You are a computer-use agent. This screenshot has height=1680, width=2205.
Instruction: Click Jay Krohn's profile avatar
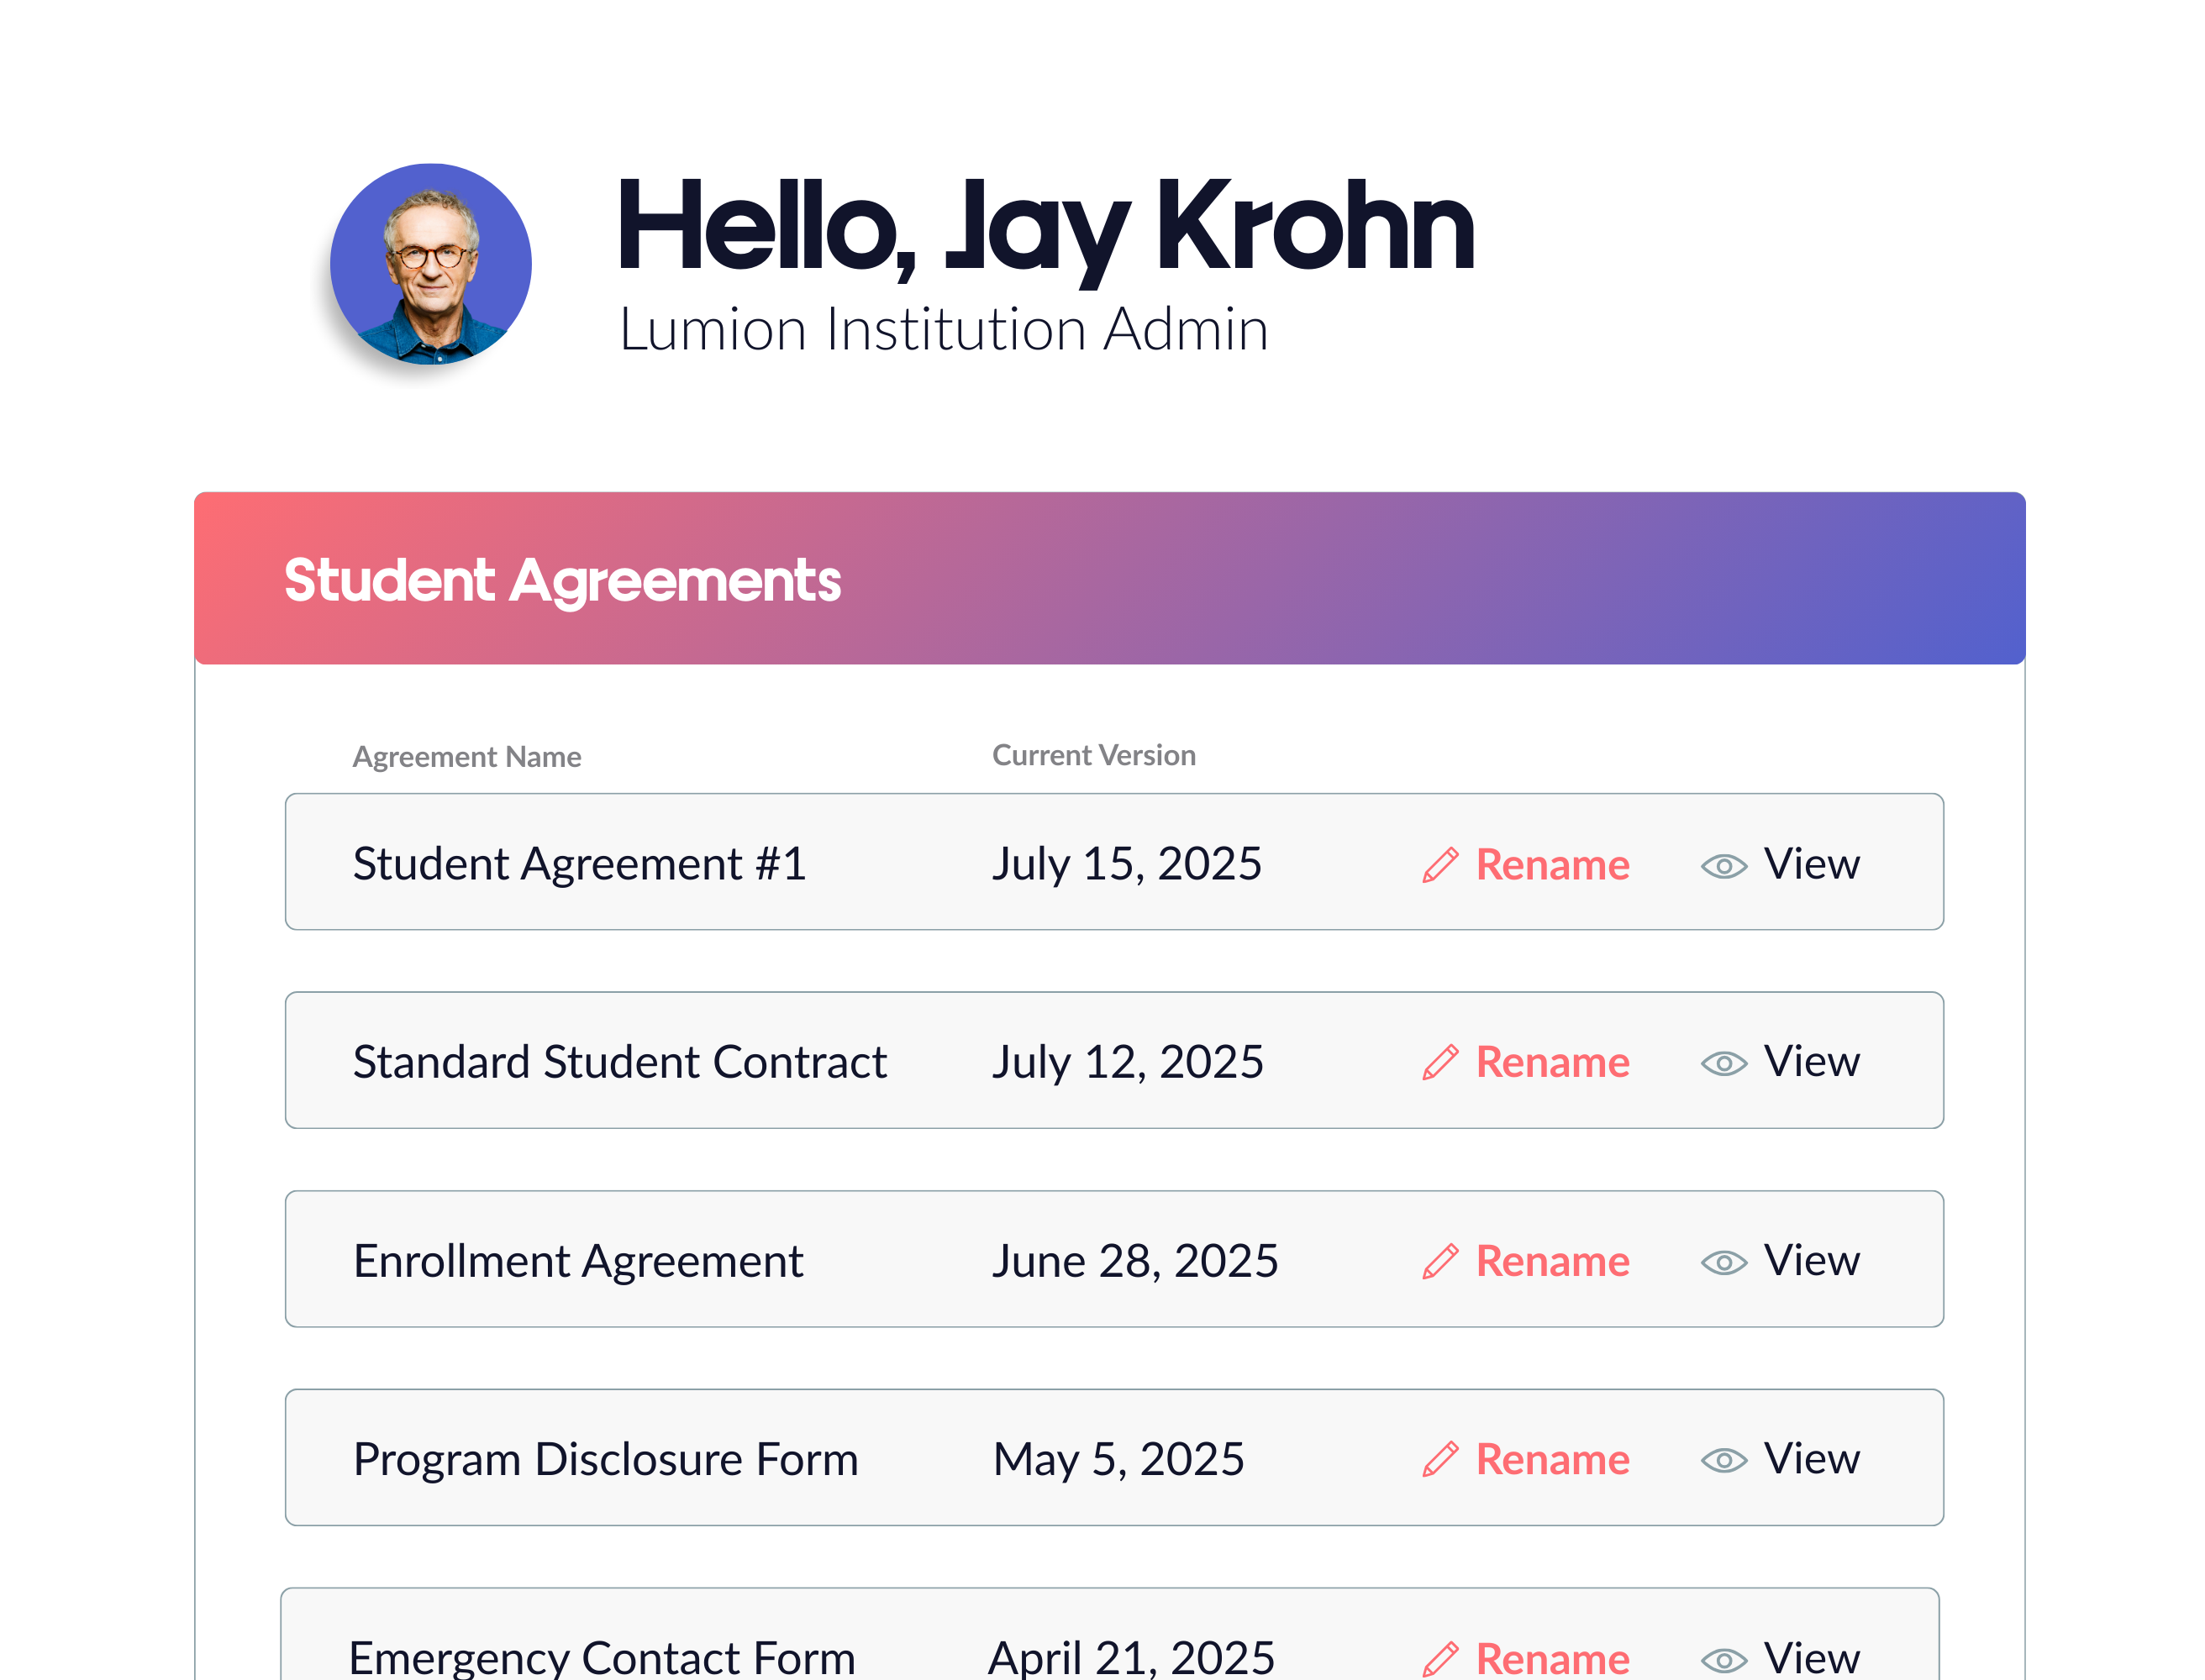(x=431, y=264)
